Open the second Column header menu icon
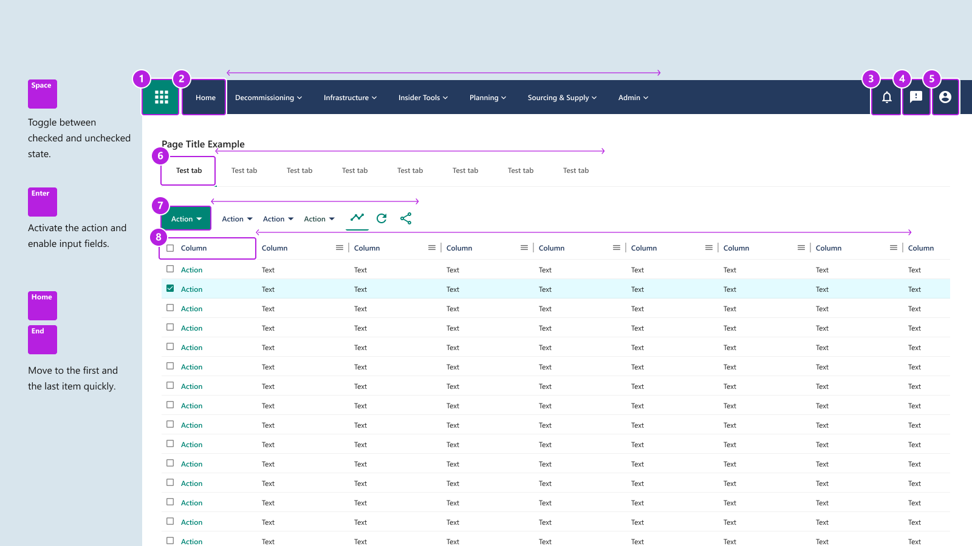972x546 pixels. coord(340,248)
